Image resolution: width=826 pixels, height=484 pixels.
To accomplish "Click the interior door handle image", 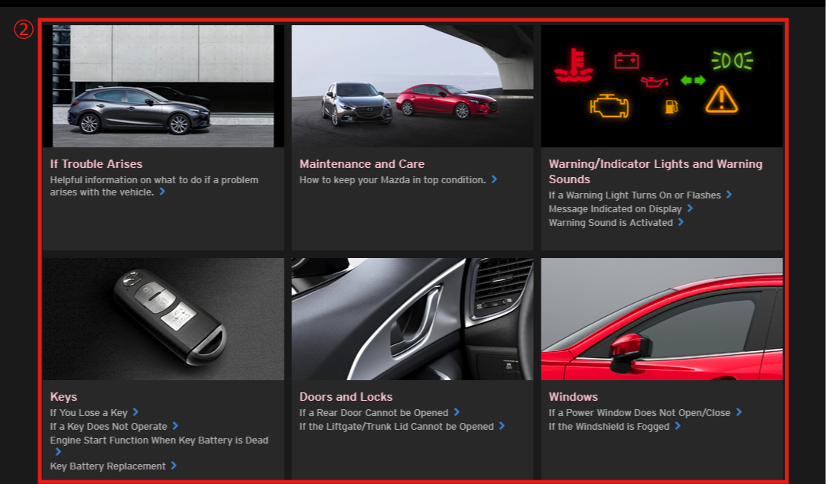I will click(x=412, y=318).
